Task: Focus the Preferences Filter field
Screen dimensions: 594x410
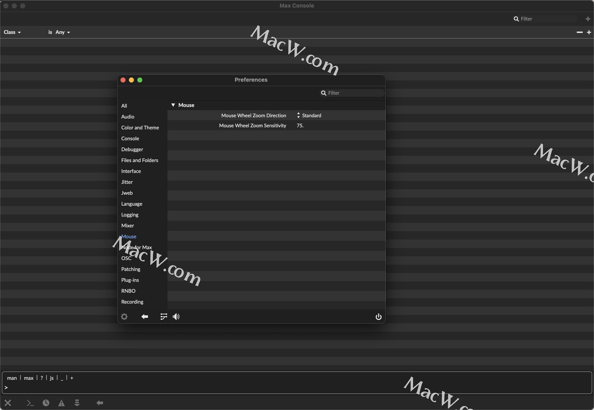Action: click(352, 93)
